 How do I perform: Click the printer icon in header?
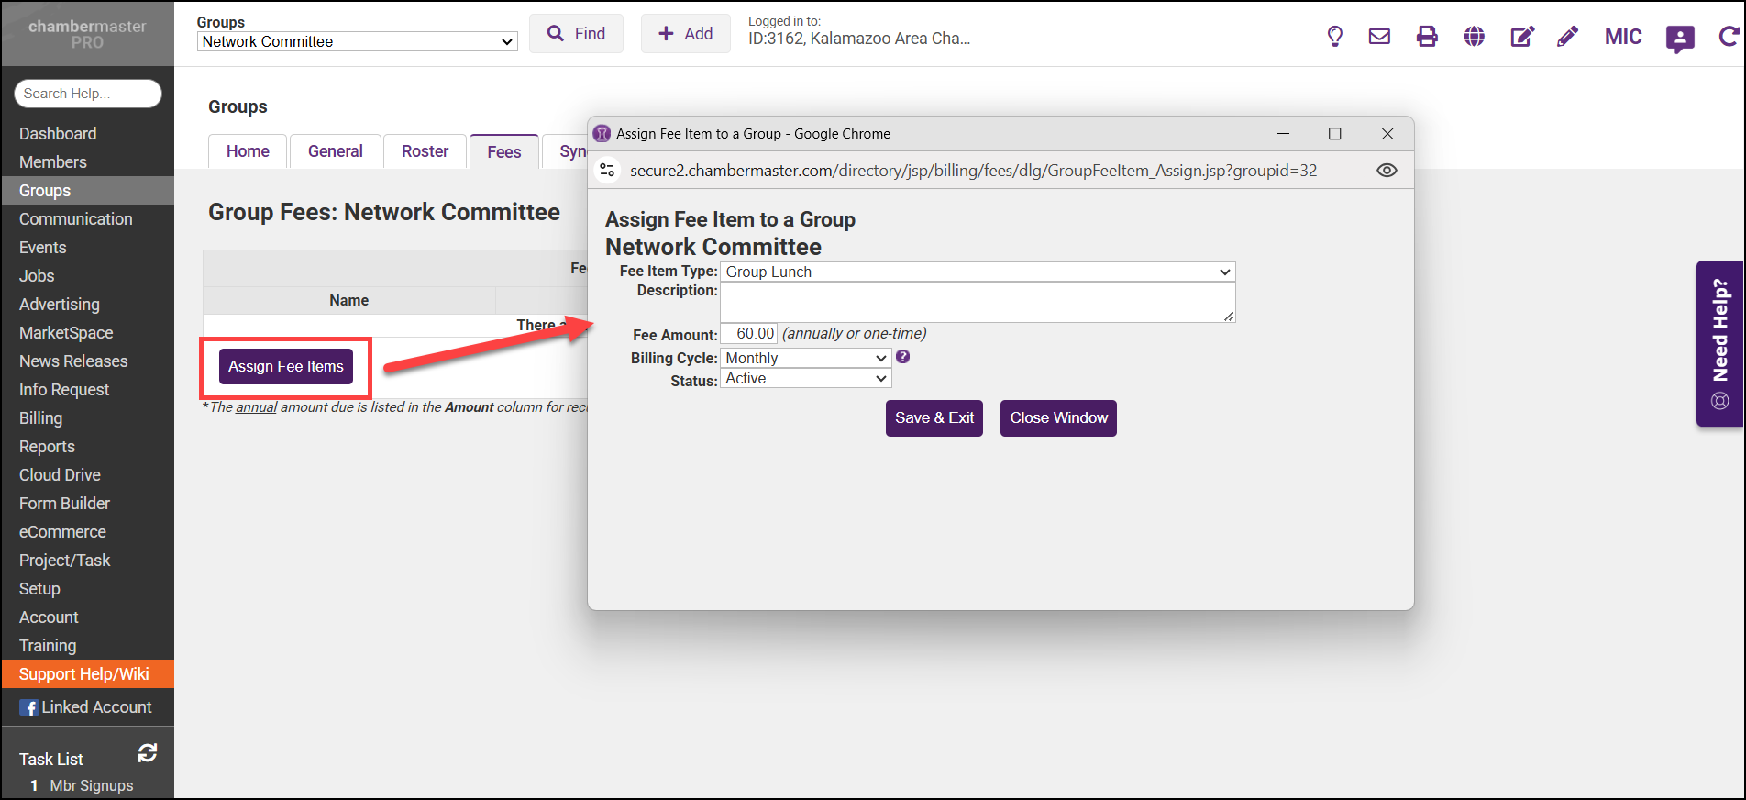(1427, 37)
